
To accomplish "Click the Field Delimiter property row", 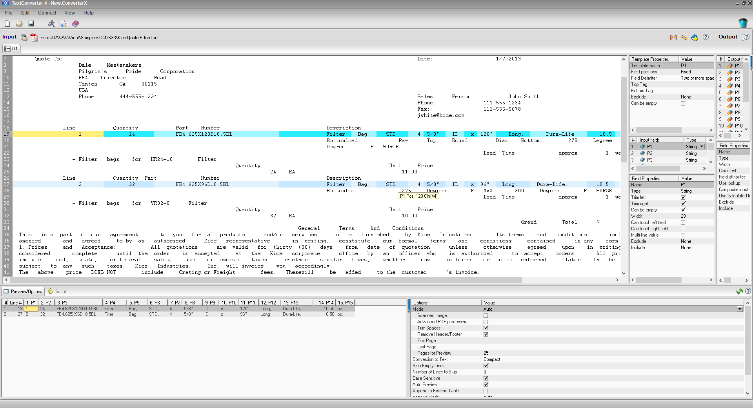I will tap(672, 78).
